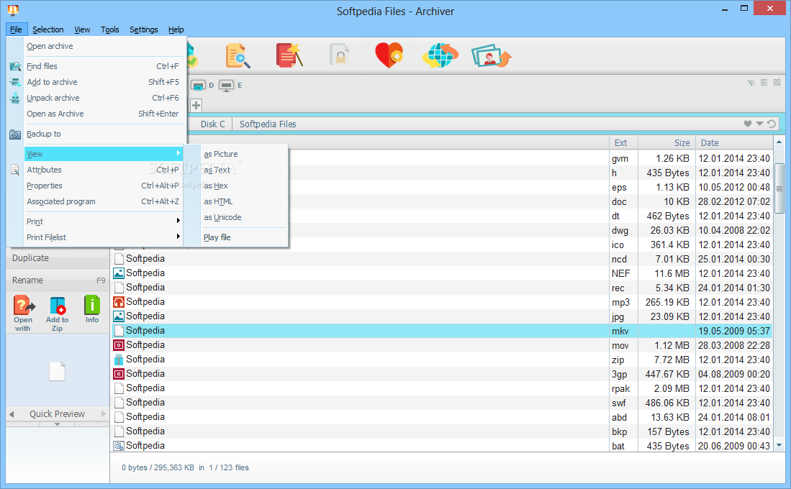Click the refresh icon in path bar
791x489 pixels.
[x=771, y=124]
